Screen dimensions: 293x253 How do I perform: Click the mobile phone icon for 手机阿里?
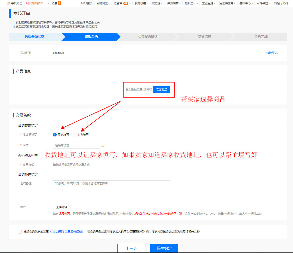(9, 3)
